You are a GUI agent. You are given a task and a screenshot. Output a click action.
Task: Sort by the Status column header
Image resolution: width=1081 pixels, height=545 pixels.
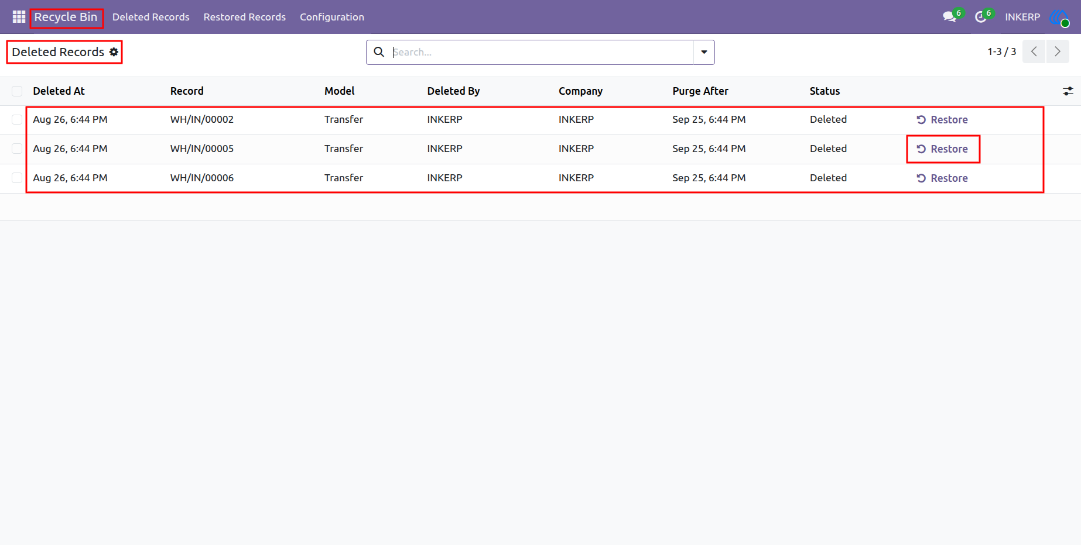(825, 91)
